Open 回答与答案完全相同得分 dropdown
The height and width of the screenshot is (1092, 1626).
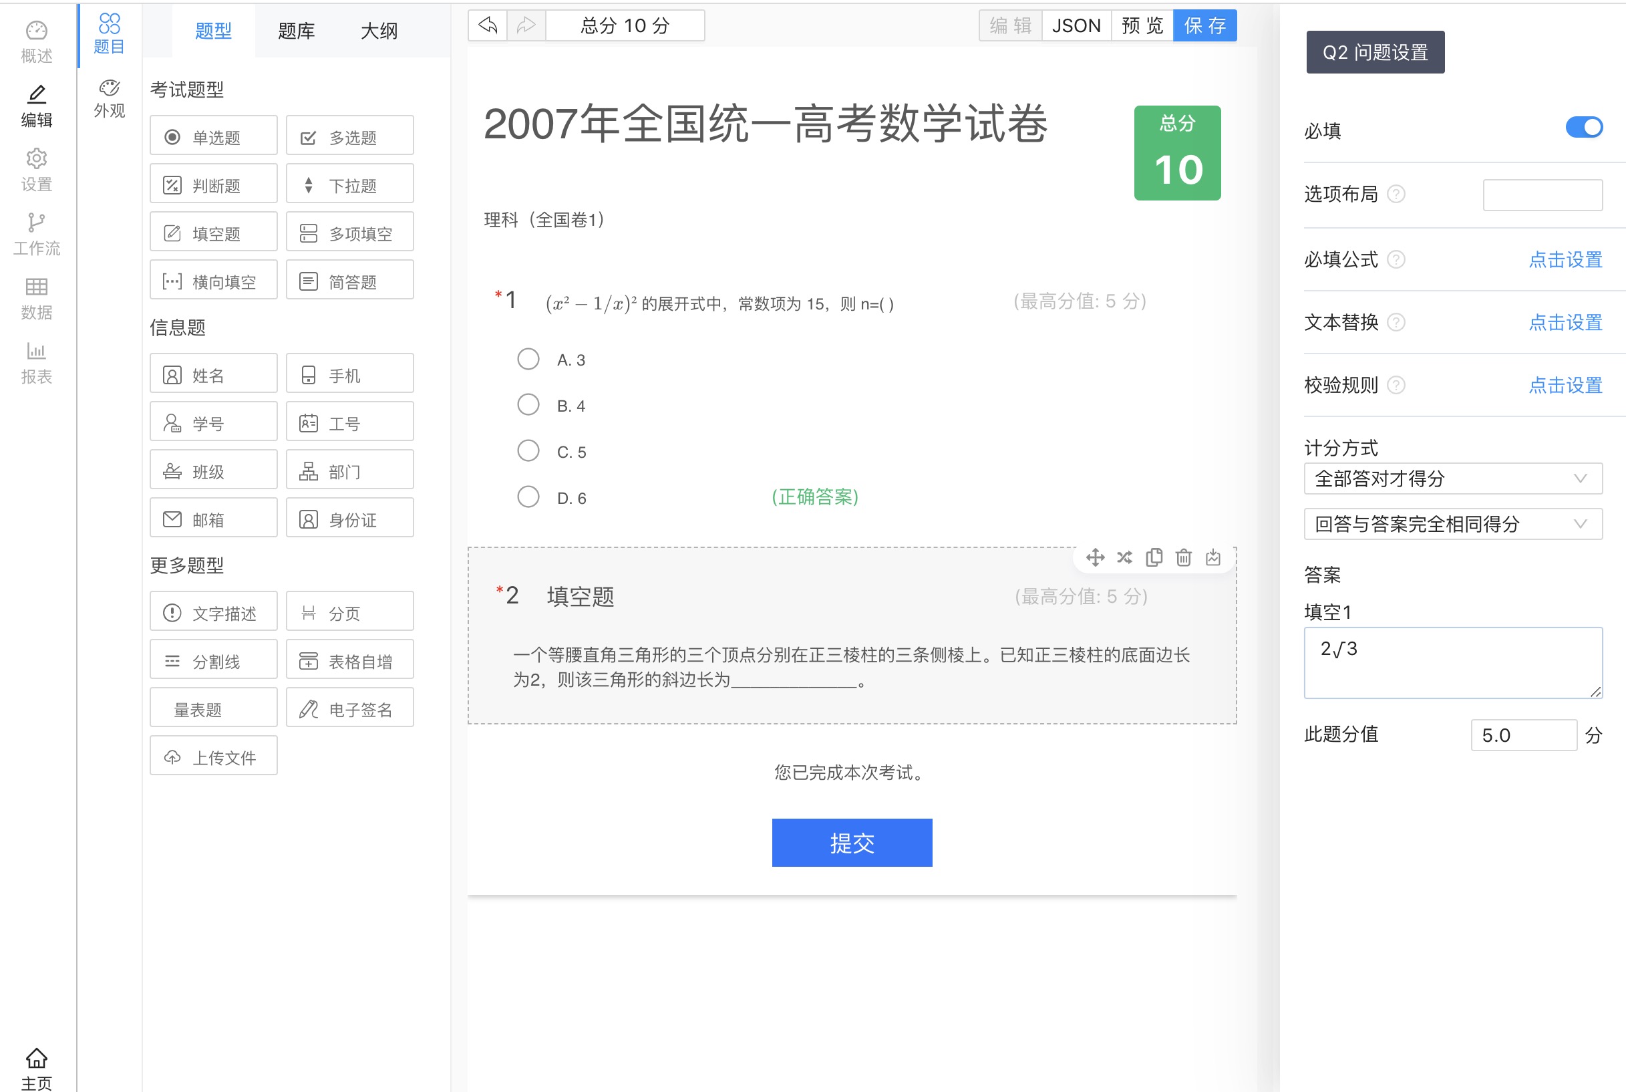point(1453,524)
